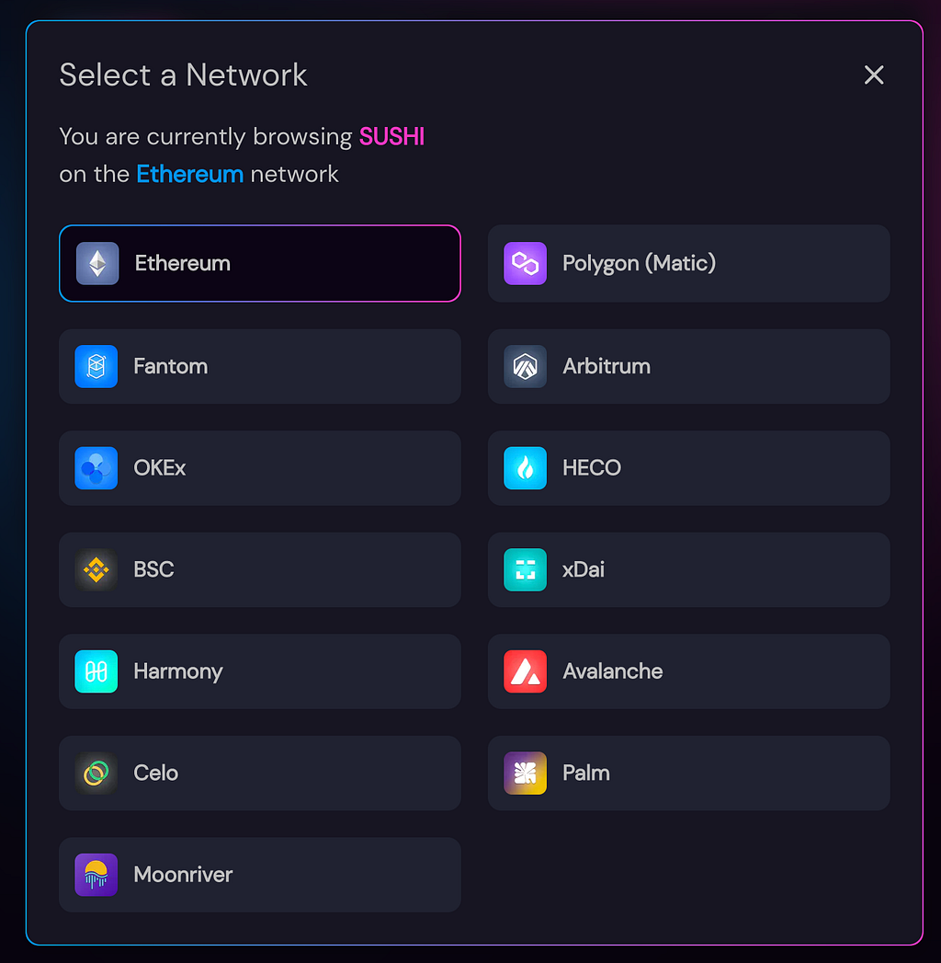Click the Moonriver moon icon
This screenshot has height=963, width=941.
point(96,875)
